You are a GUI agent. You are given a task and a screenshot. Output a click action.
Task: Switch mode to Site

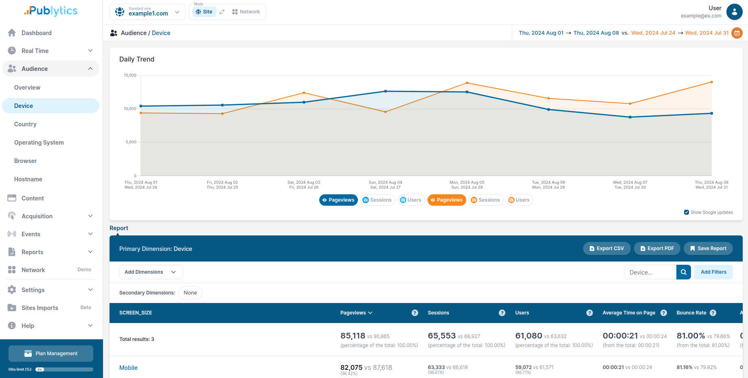tap(204, 12)
